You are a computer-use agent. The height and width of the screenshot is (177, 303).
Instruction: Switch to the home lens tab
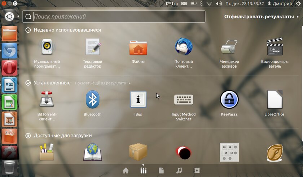[x=126, y=171]
